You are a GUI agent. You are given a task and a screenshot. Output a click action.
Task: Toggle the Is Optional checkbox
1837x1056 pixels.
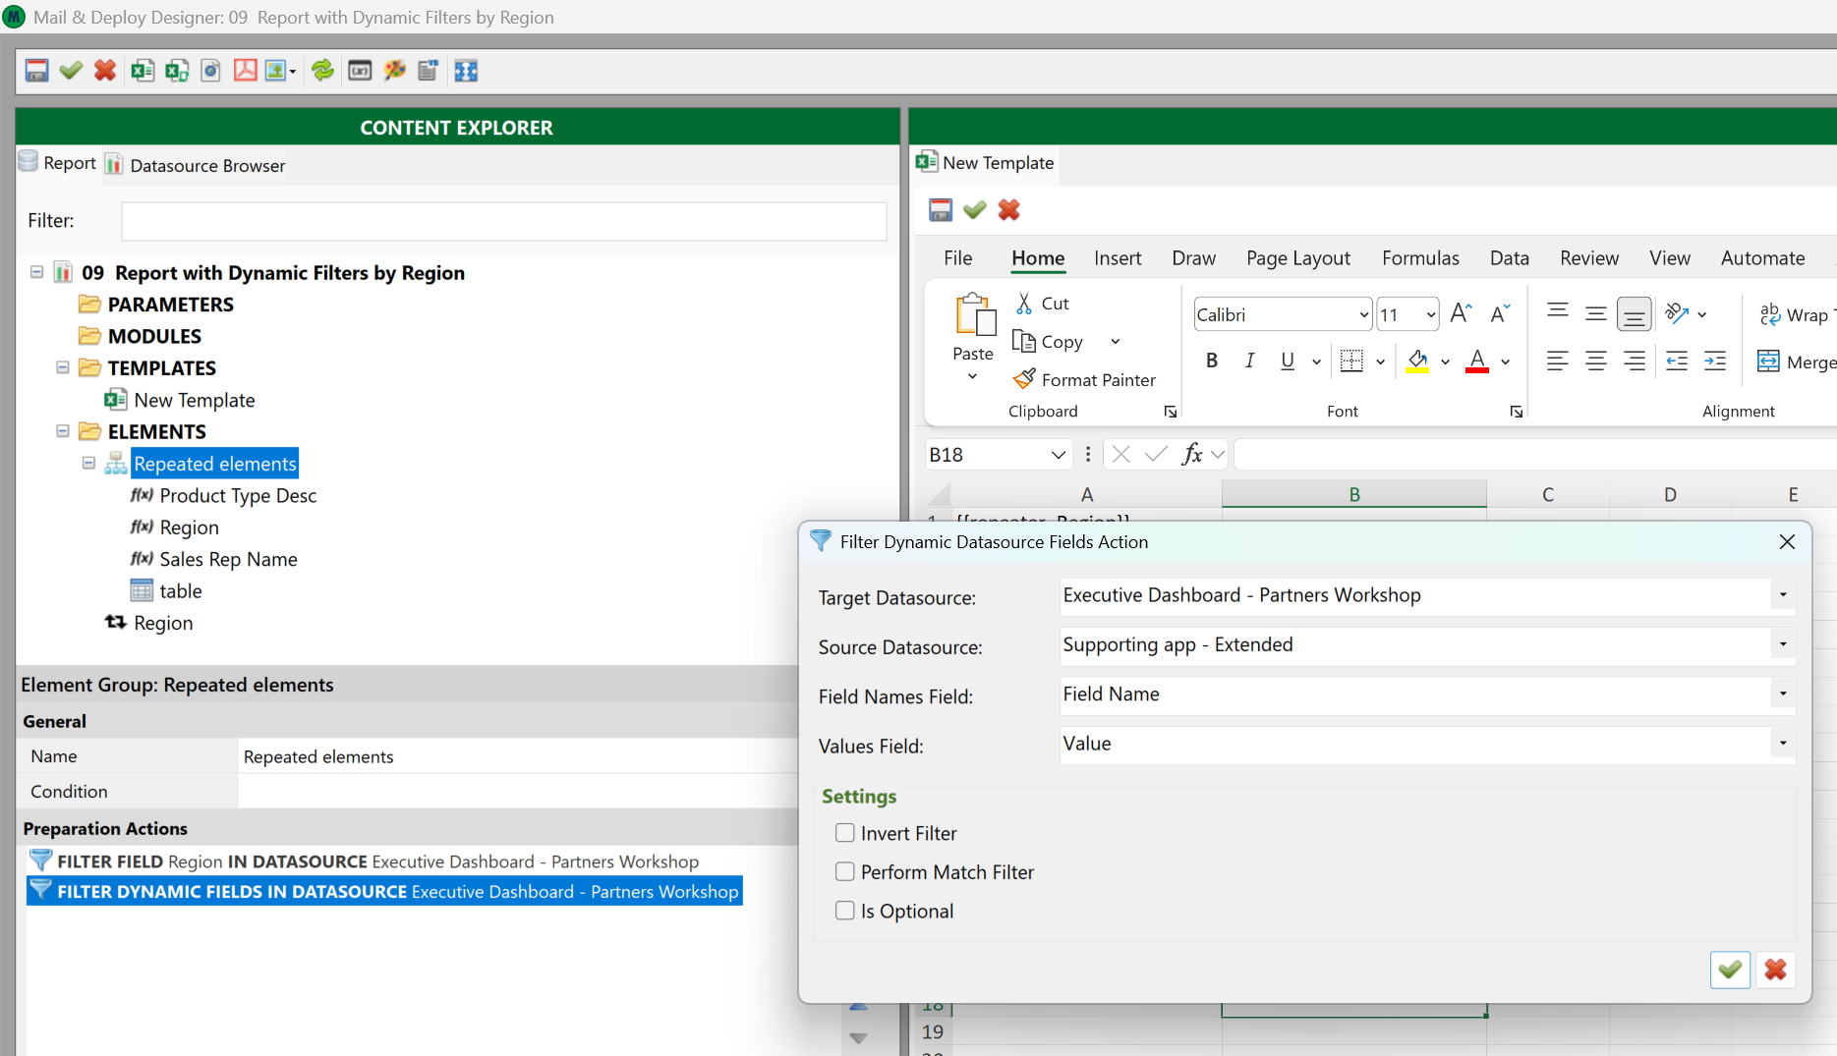pyautogui.click(x=844, y=911)
